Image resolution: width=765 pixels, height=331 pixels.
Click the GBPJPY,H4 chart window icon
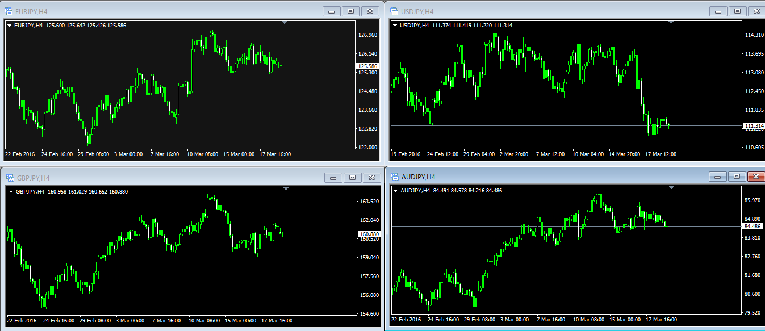8,178
